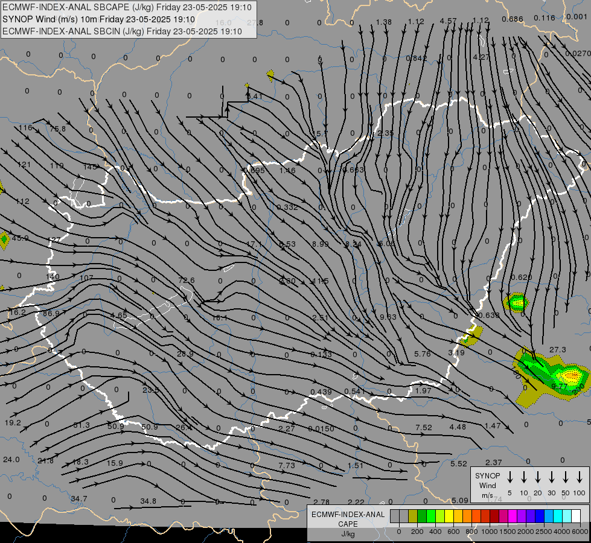Click the 30 m/s wind arrow in legend
The height and width of the screenshot is (543, 591).
coord(551,477)
